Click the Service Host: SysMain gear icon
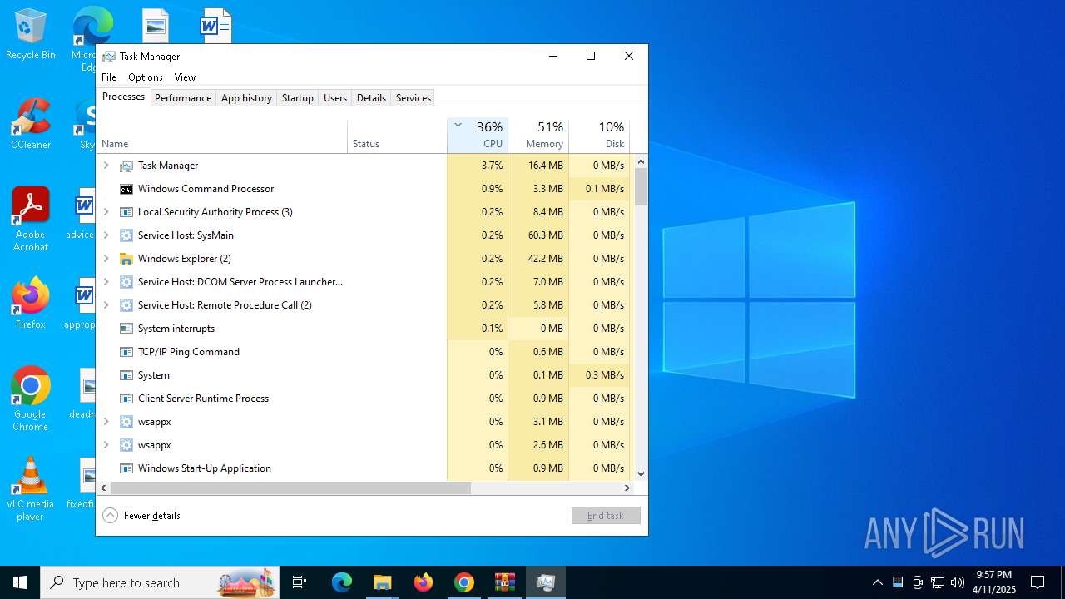The height and width of the screenshot is (599, 1065). (x=126, y=235)
